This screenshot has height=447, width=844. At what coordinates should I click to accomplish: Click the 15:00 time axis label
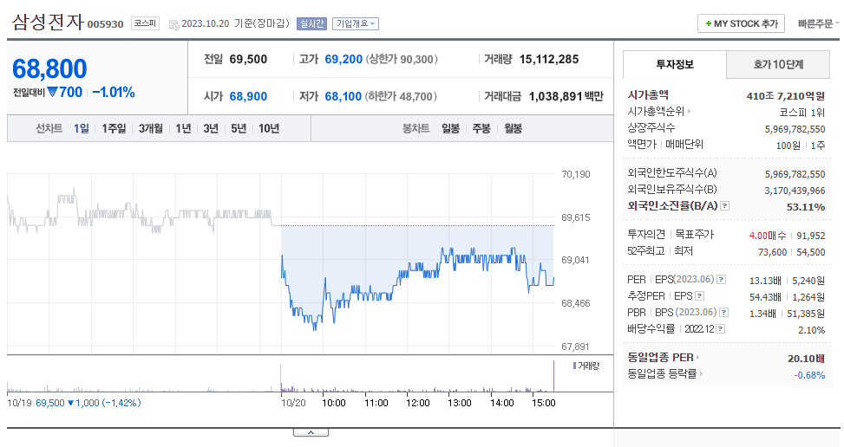pyautogui.click(x=544, y=403)
